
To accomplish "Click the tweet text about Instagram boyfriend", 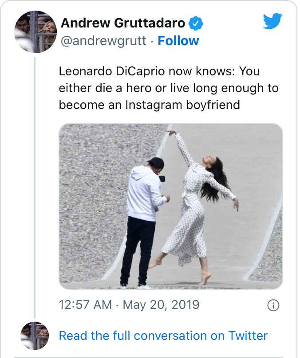I will [x=169, y=88].
